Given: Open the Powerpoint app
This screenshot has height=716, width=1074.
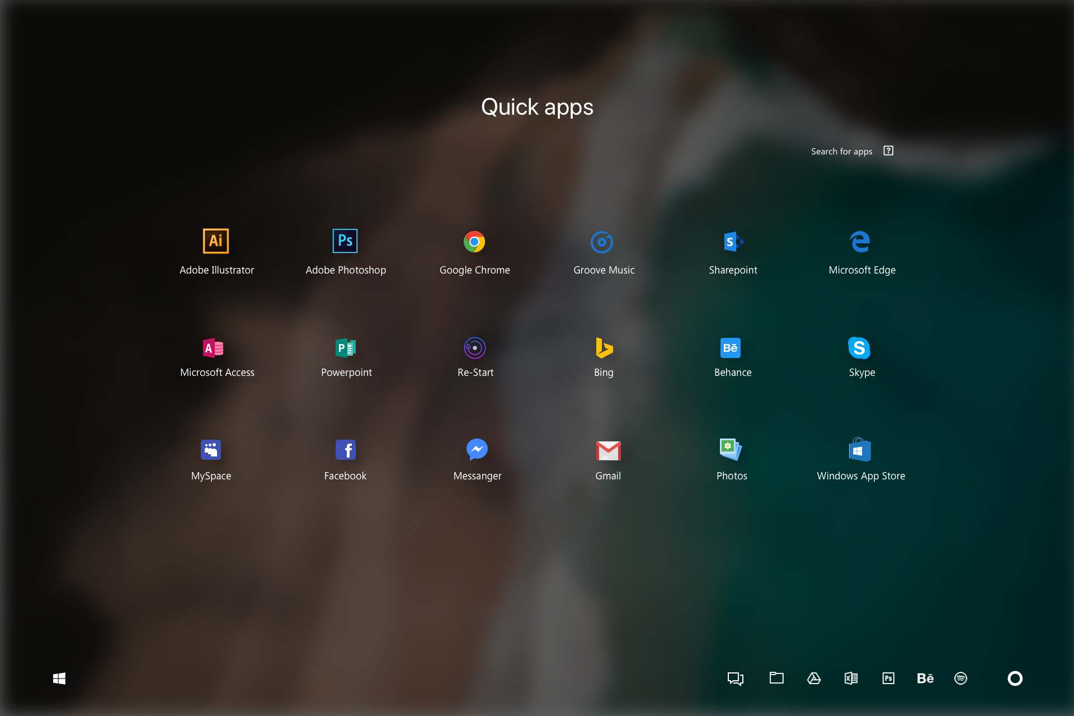Looking at the screenshot, I should click(346, 348).
